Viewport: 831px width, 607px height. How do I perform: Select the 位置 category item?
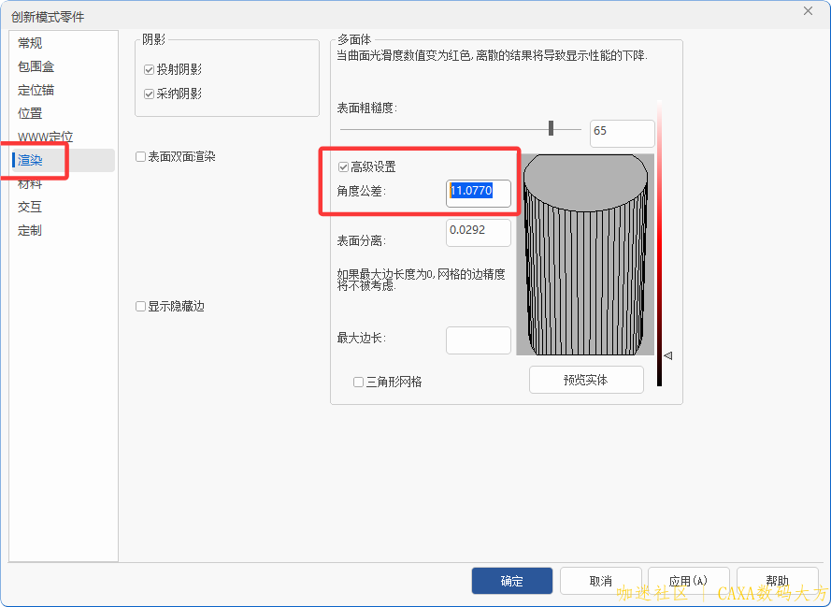point(30,113)
